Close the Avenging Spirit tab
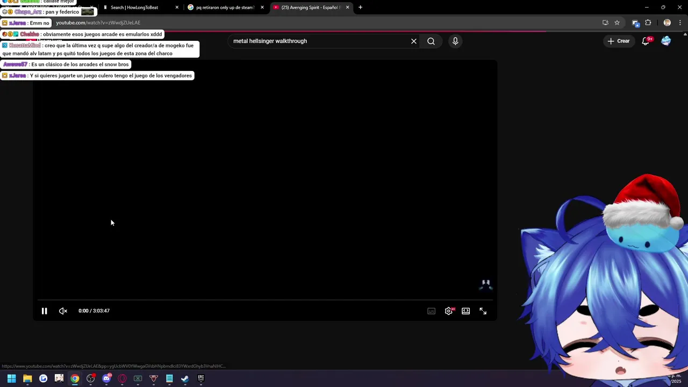Image resolution: width=688 pixels, height=387 pixels. coord(348,8)
